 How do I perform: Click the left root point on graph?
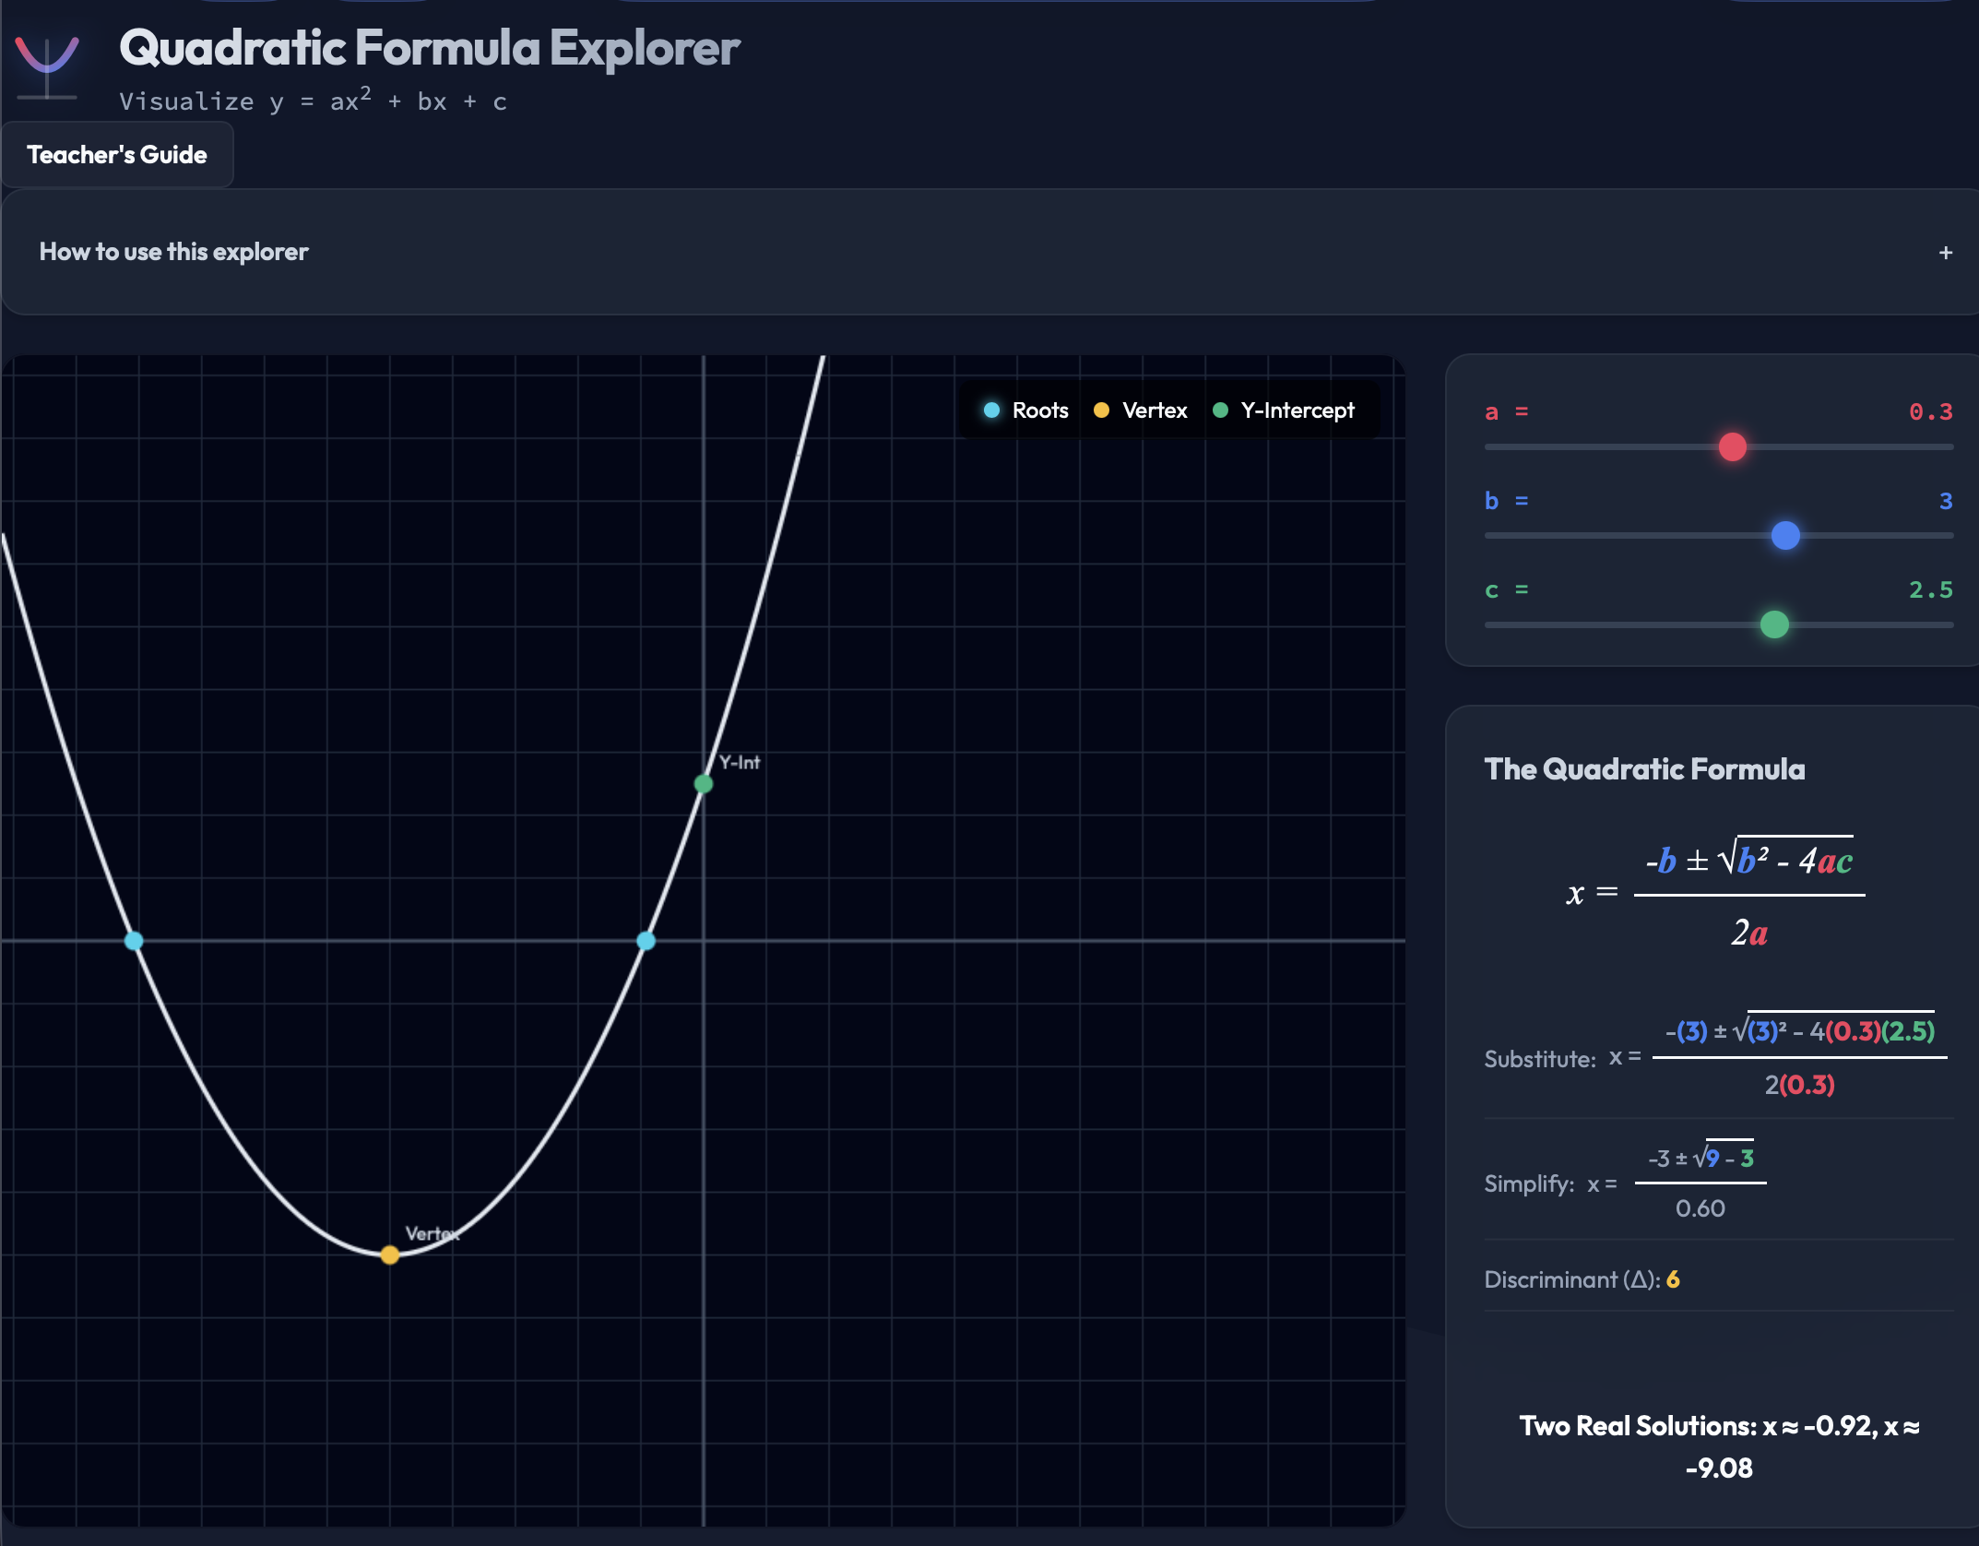click(x=134, y=941)
